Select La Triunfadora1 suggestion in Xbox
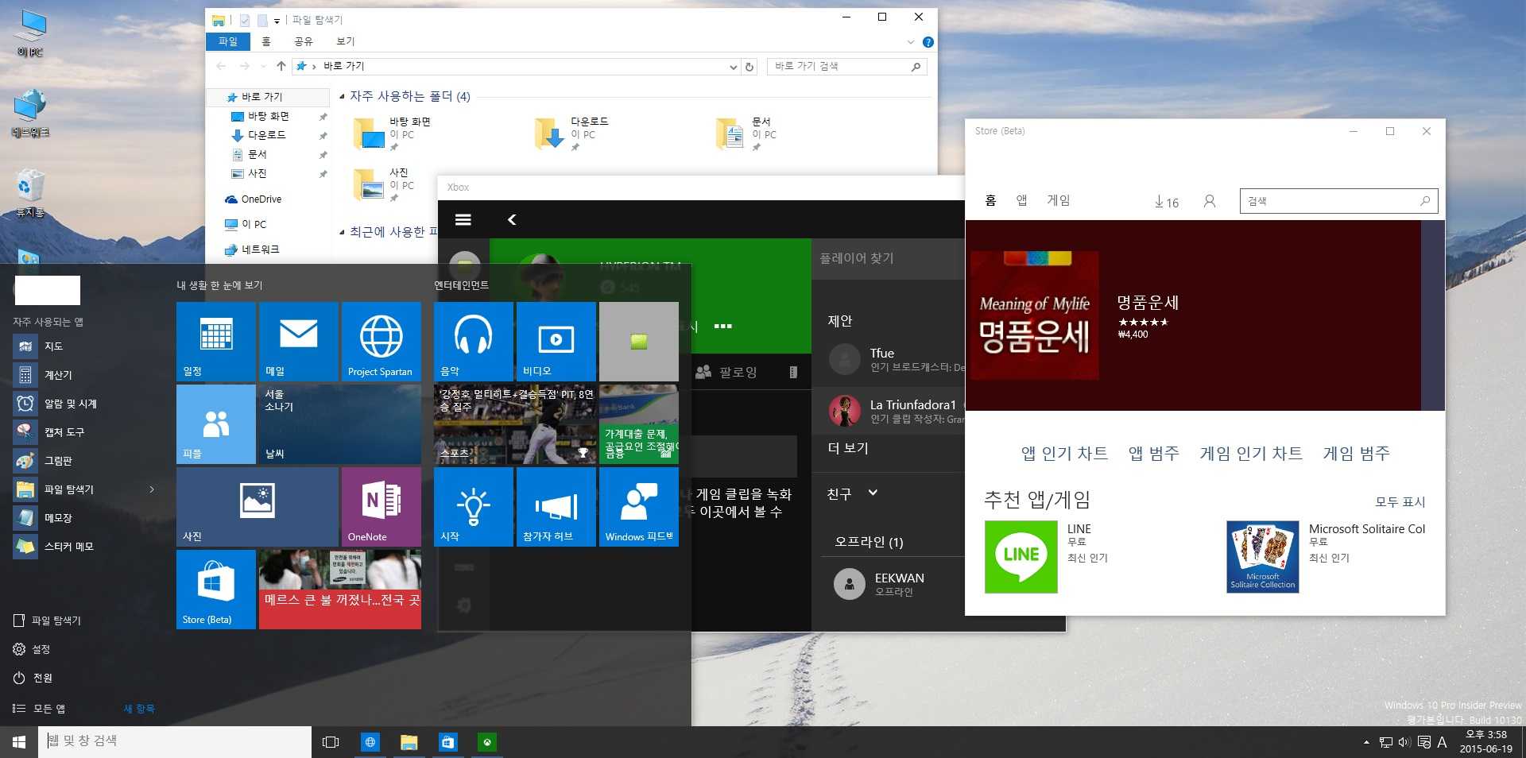The width and height of the screenshot is (1526, 758). click(889, 412)
